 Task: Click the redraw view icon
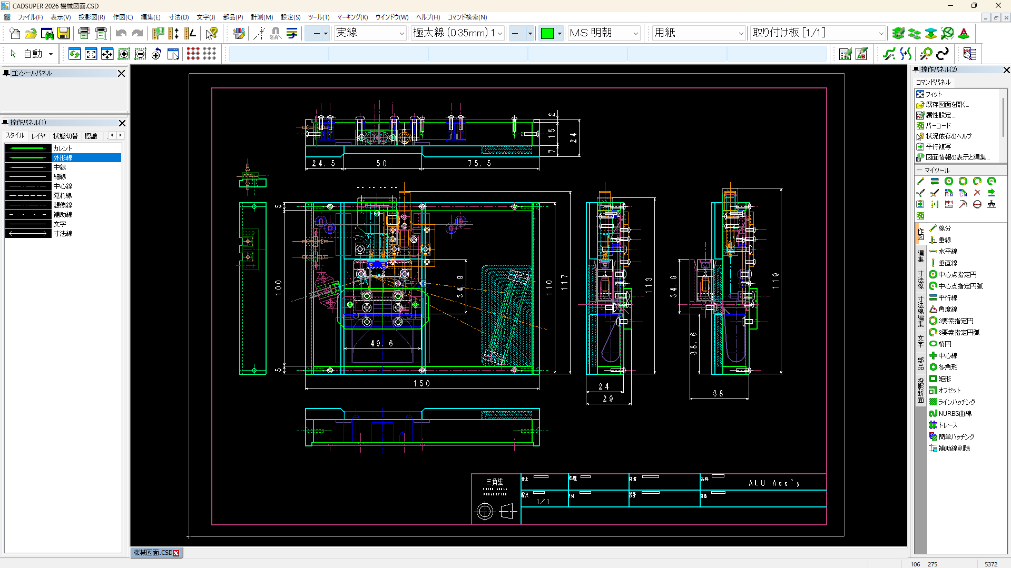[x=74, y=54]
